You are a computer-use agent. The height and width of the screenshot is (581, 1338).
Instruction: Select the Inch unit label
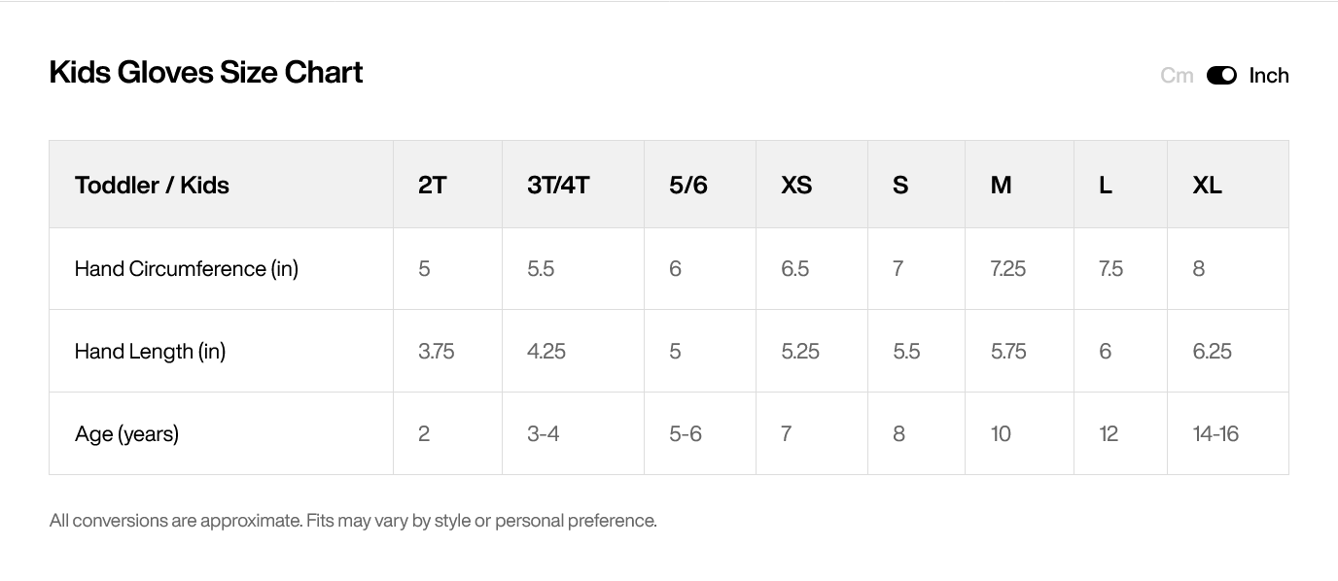(1269, 76)
